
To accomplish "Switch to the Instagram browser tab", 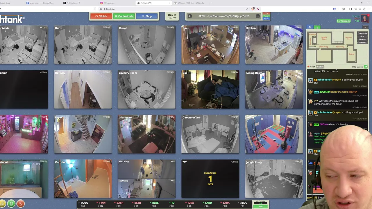I will [x=117, y=3].
